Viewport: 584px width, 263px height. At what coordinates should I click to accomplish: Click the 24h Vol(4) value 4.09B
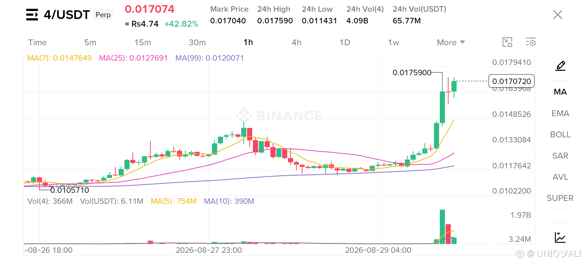coord(357,21)
